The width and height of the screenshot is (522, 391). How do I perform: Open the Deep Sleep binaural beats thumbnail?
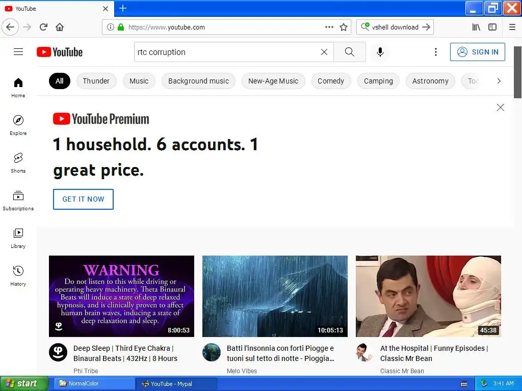pyautogui.click(x=121, y=296)
